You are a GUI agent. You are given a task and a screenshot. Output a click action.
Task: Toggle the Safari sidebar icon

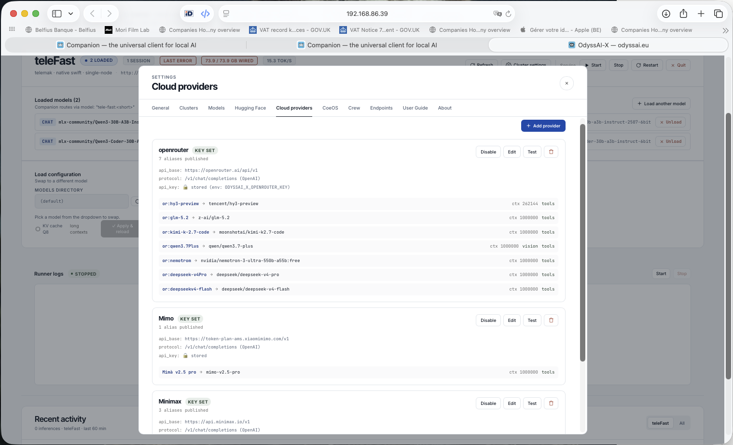57,14
